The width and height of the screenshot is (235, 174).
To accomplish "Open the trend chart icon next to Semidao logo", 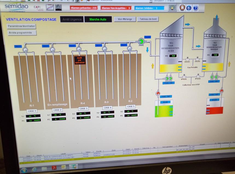I will tap(50, 7).
